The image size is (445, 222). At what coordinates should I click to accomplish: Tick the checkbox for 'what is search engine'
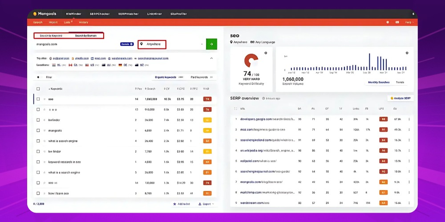pyautogui.click(x=38, y=141)
